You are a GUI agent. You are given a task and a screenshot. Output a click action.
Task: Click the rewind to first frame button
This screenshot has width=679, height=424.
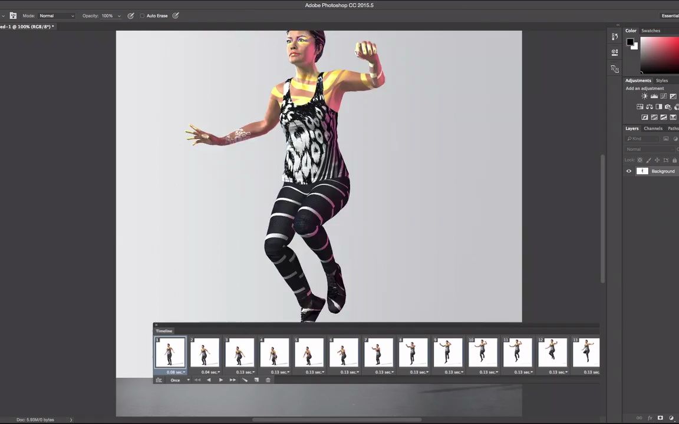coord(197,380)
